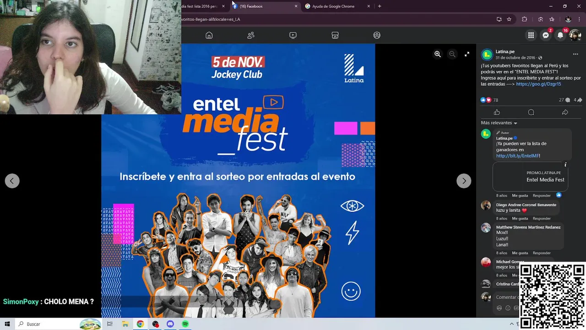Open the emoji reactions on Latina.pe comment
This screenshot has height=330, width=586.
coord(559,195)
